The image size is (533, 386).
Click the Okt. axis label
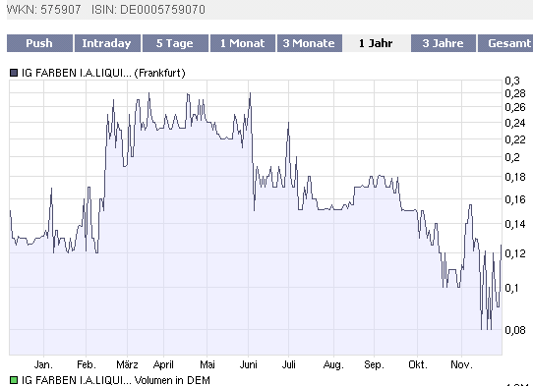pyautogui.click(x=417, y=365)
